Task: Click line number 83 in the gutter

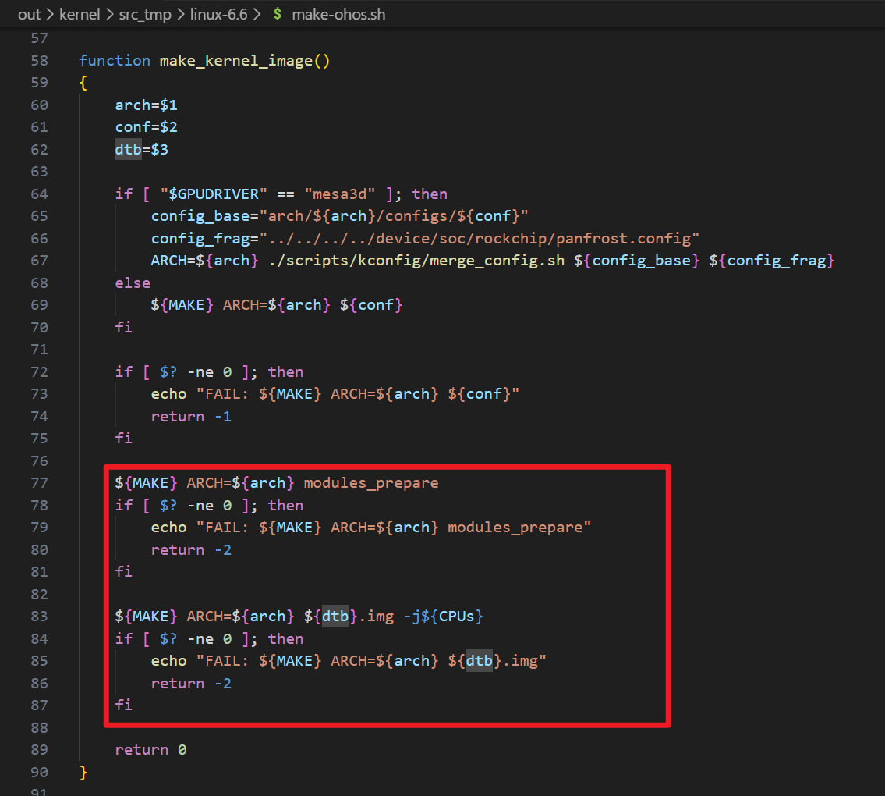Action: (39, 617)
